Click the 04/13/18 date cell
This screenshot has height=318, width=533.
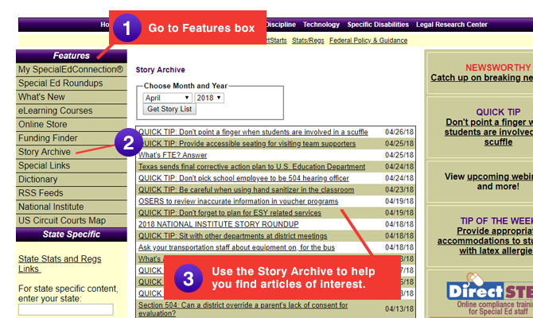click(x=399, y=309)
